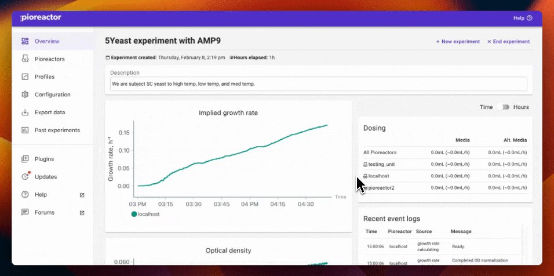Open the Updates menu item
The width and height of the screenshot is (554, 276).
pyautogui.click(x=53, y=177)
